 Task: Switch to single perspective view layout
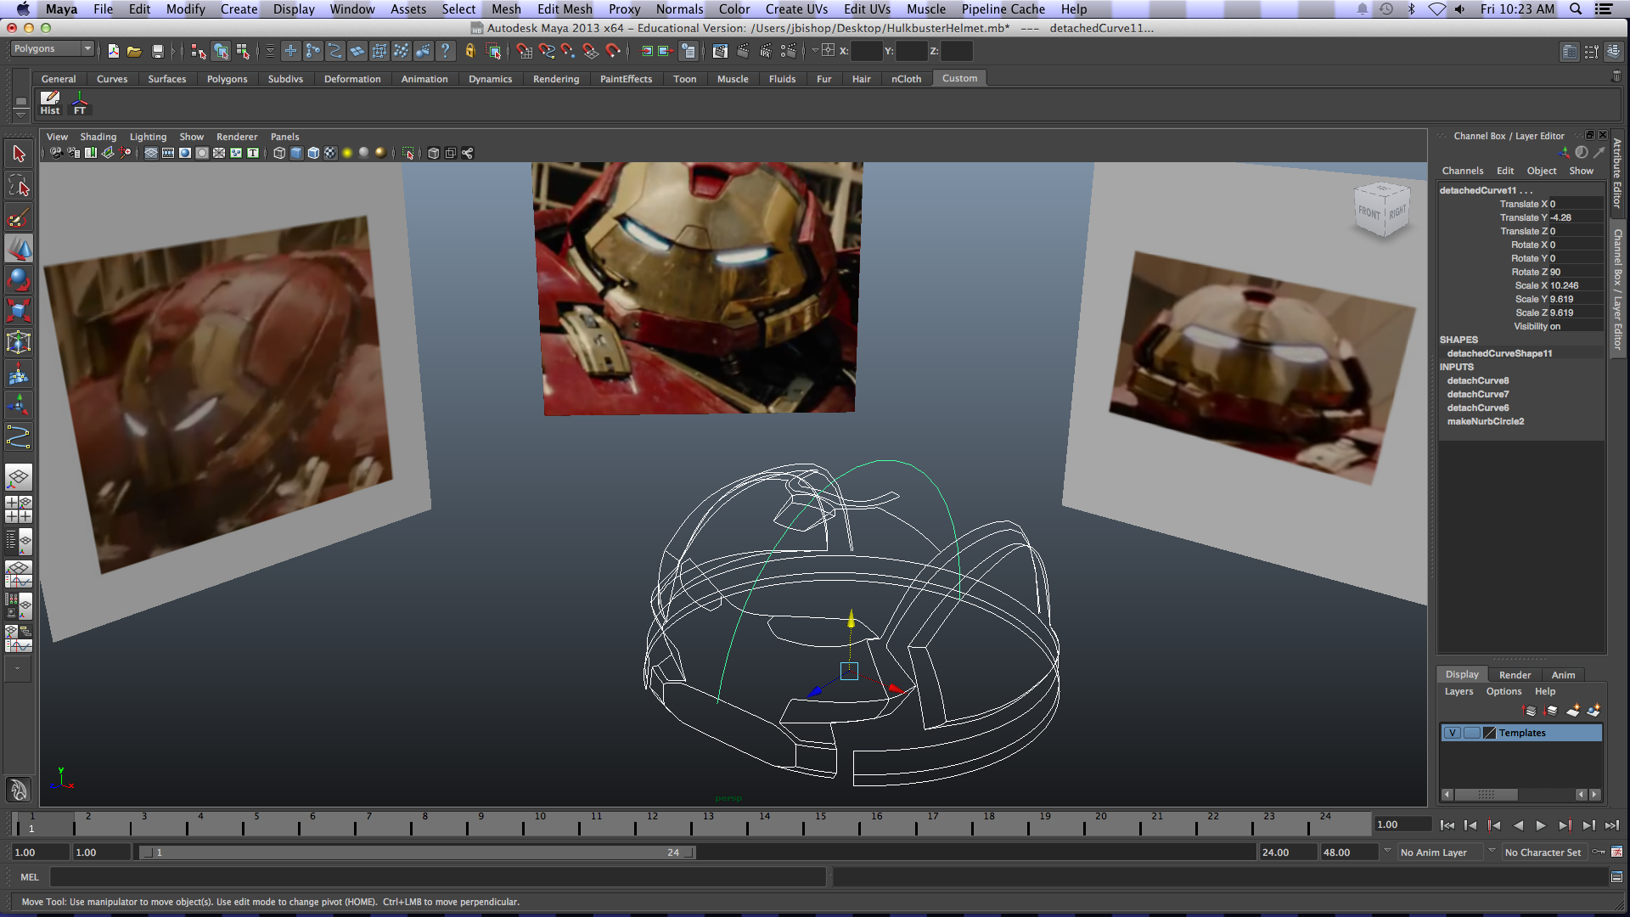click(19, 477)
